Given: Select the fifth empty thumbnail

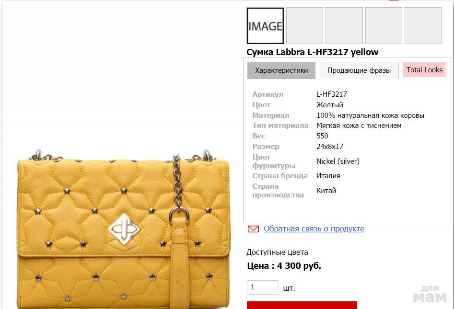Looking at the screenshot, I should click(423, 26).
